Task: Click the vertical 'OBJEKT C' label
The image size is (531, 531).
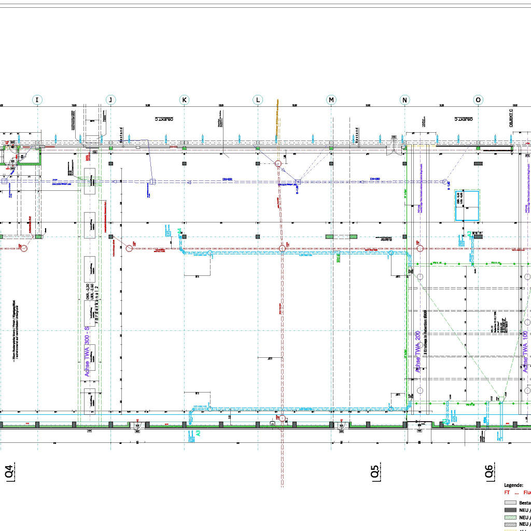Action: pyautogui.click(x=511, y=118)
